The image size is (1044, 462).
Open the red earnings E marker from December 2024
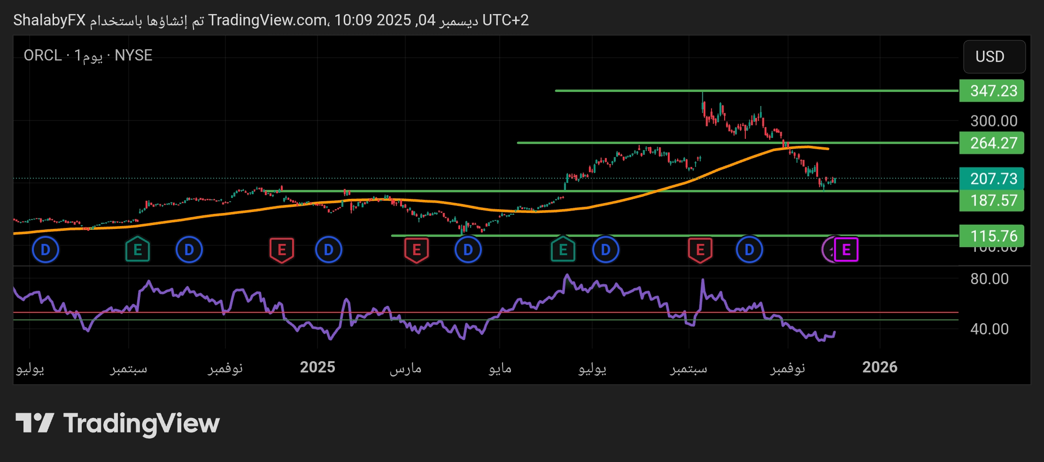tap(282, 250)
